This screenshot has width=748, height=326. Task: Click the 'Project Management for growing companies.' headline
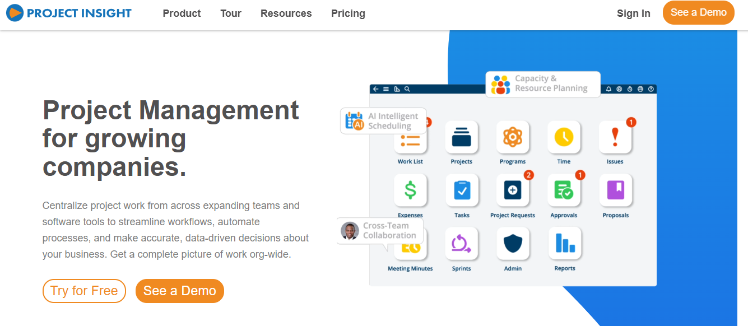pos(171,138)
